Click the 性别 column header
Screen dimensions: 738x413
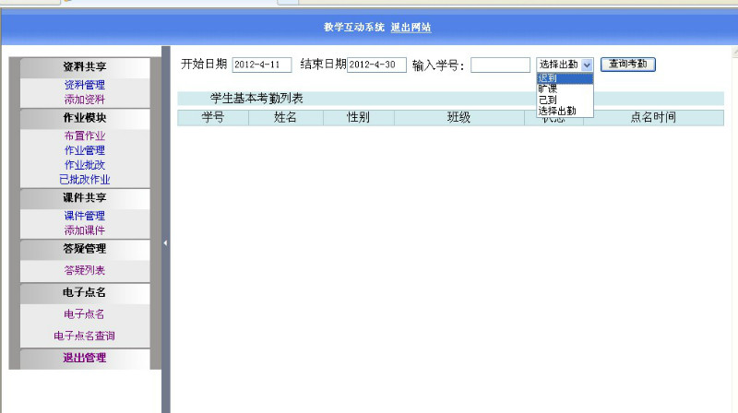pos(359,118)
